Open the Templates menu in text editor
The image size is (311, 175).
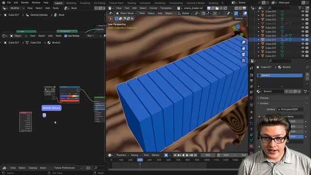pos(166,8)
